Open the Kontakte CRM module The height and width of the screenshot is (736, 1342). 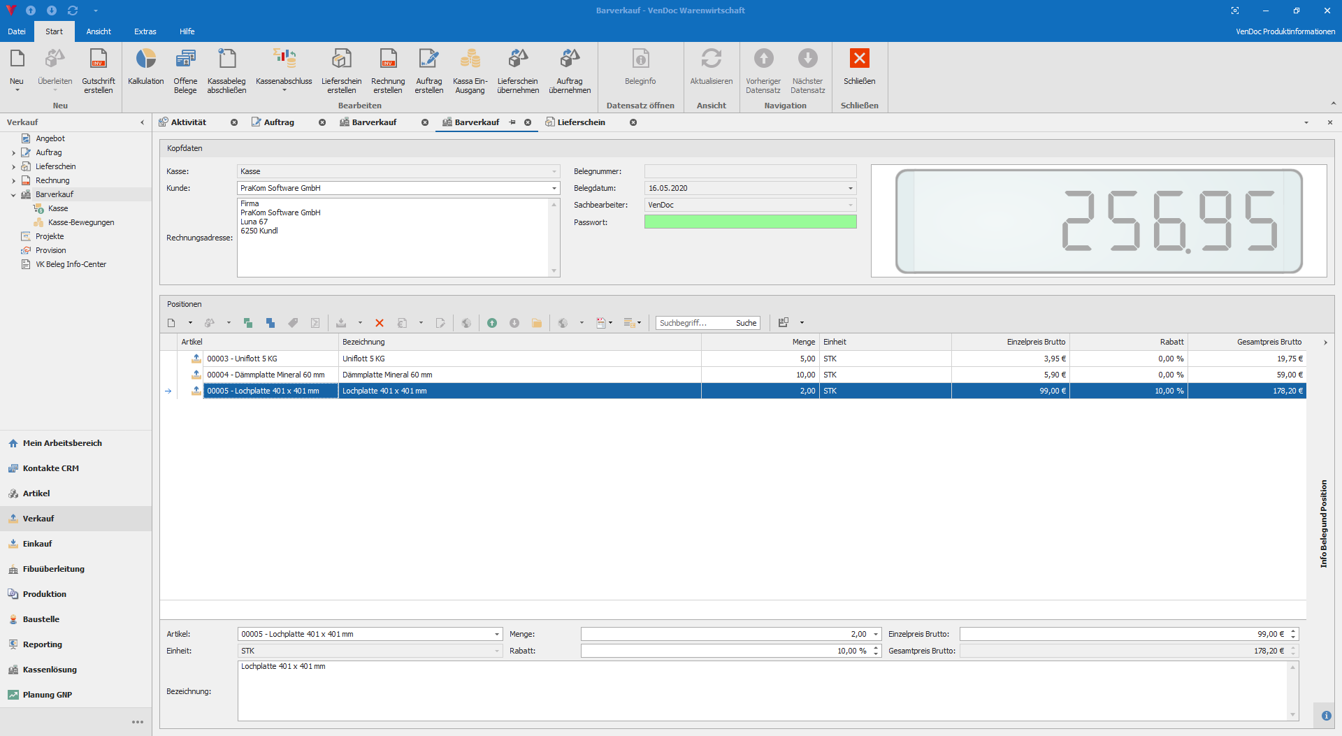[50, 468]
